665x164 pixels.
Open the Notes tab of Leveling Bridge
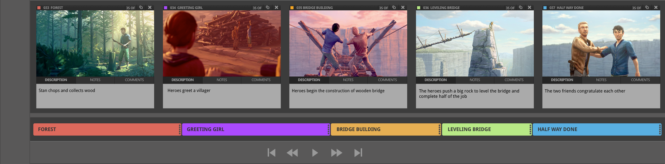coord(475,80)
